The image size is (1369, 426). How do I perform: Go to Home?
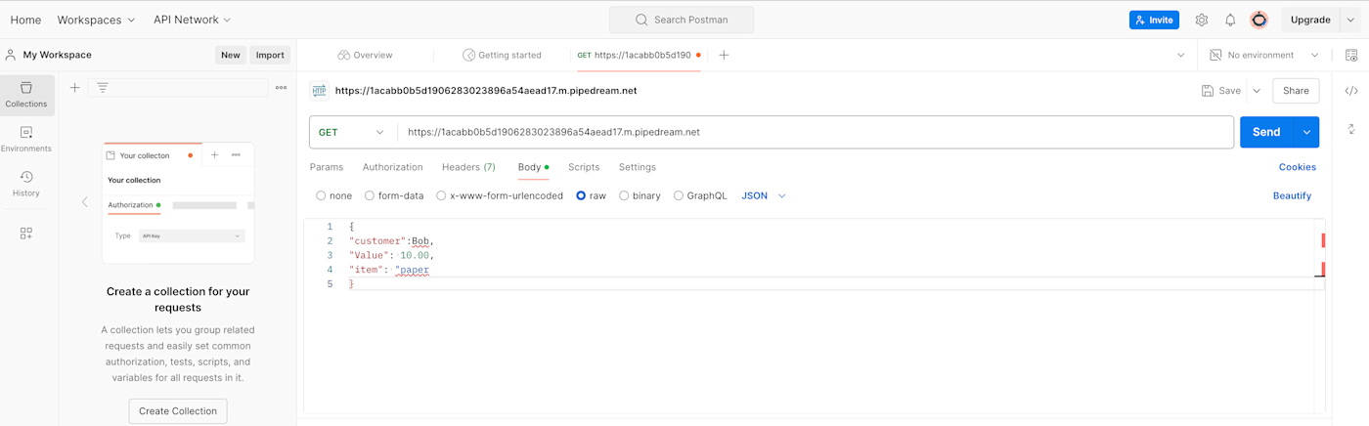pos(25,20)
